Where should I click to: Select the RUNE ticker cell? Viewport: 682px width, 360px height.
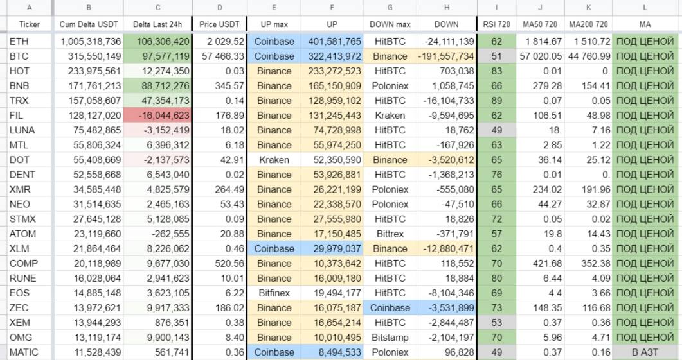[x=29, y=279]
